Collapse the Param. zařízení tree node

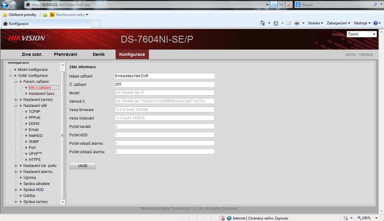16,82
